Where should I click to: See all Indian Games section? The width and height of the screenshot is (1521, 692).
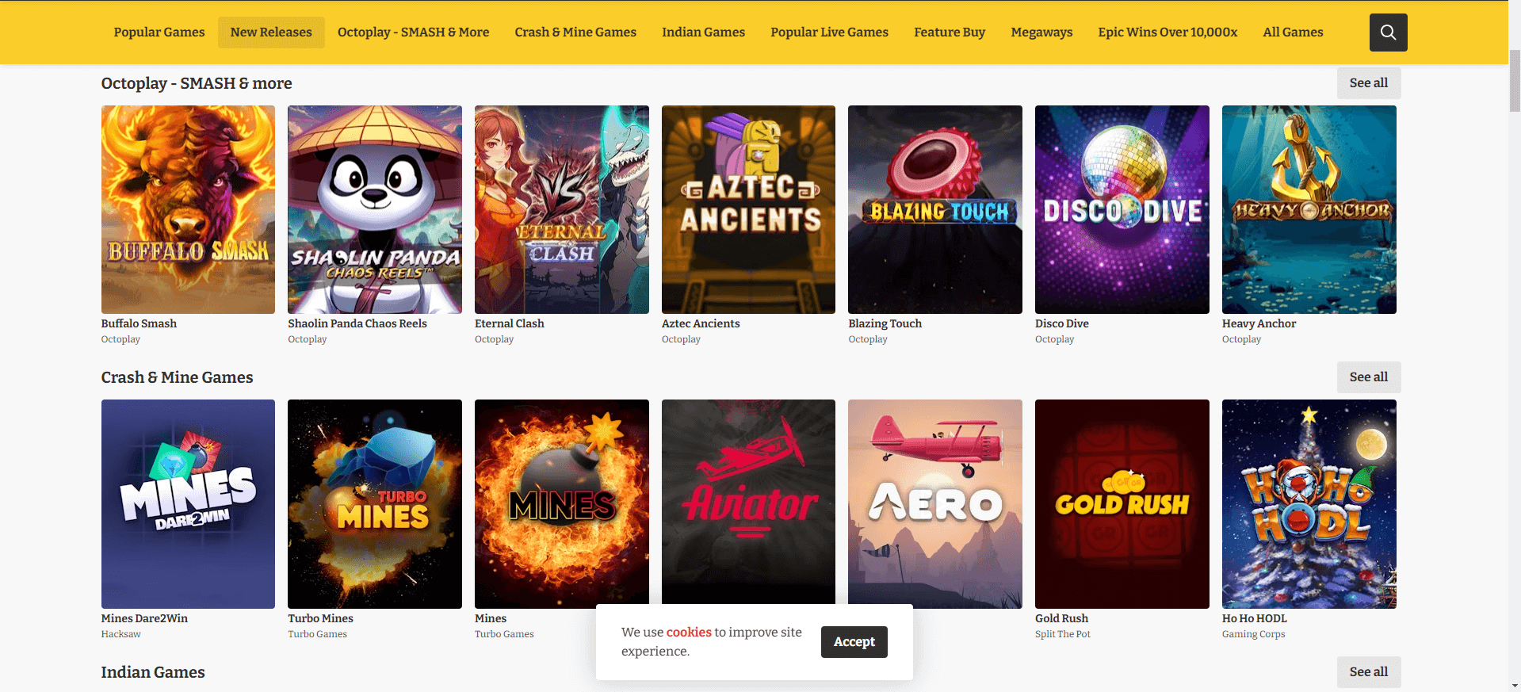(1369, 672)
